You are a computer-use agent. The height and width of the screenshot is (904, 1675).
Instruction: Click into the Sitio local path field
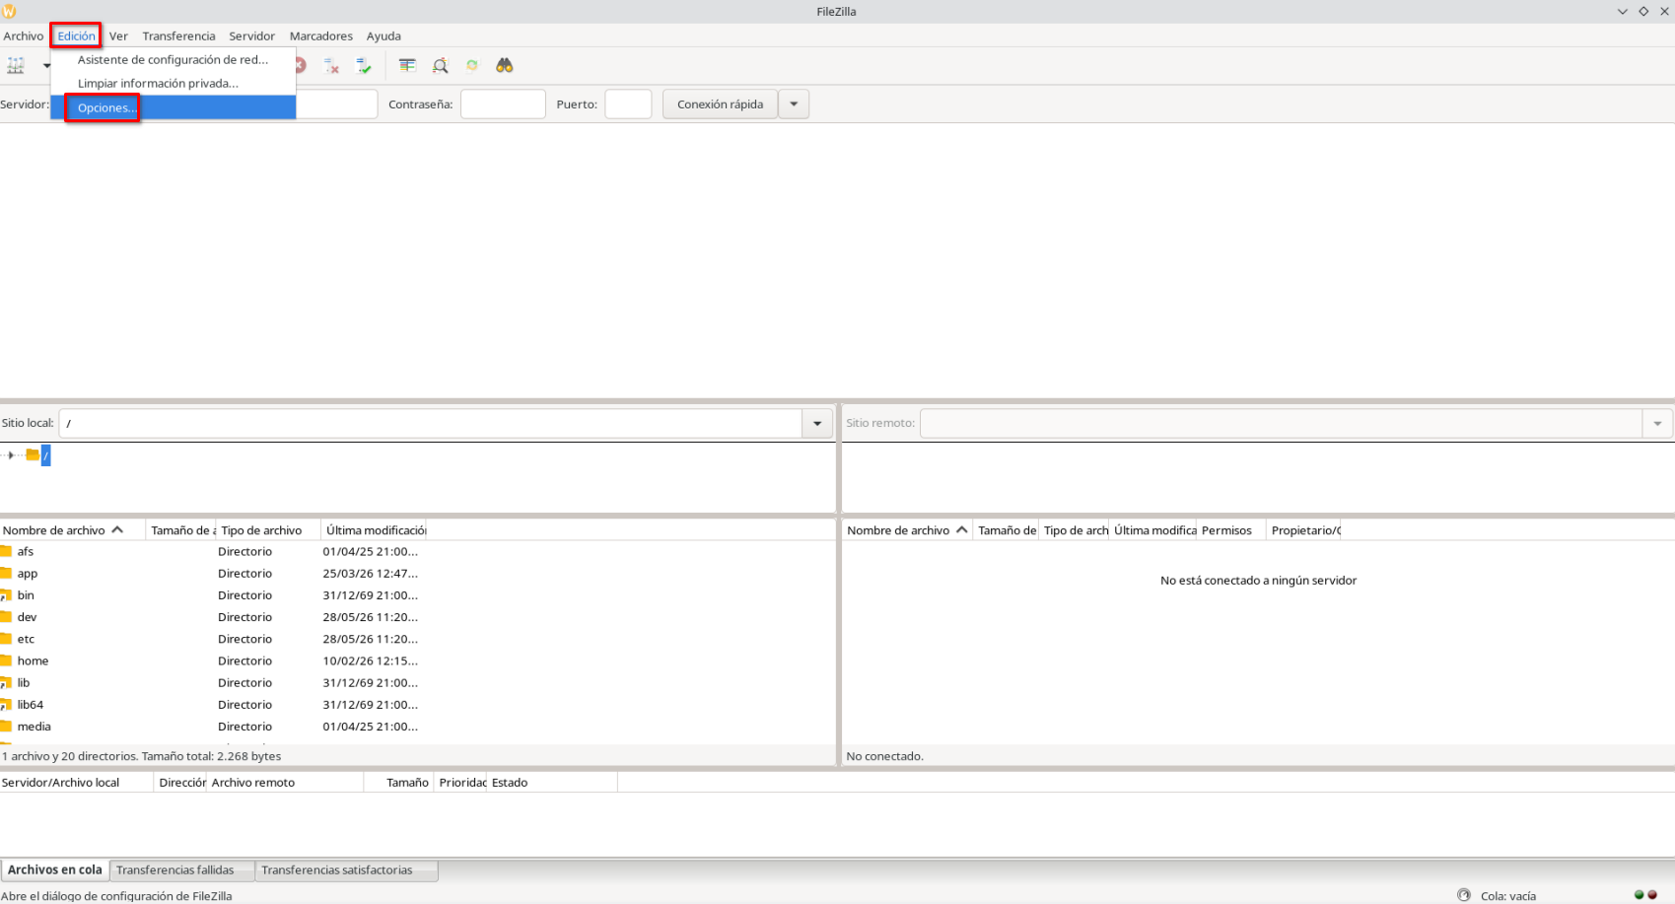(x=431, y=424)
